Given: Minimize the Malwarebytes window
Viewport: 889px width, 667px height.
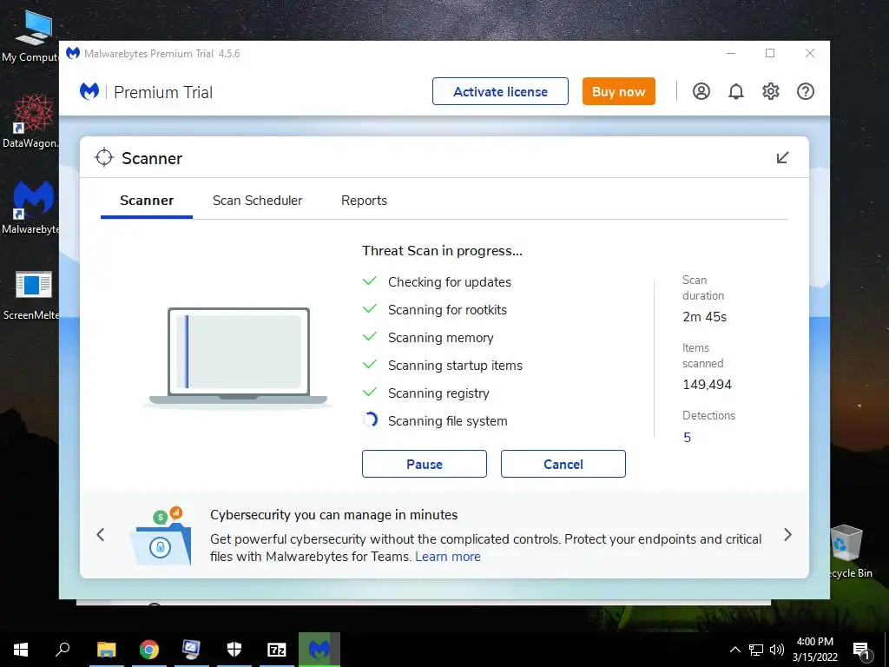Looking at the screenshot, I should point(731,53).
